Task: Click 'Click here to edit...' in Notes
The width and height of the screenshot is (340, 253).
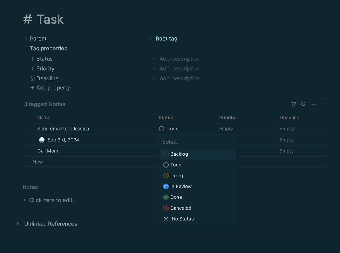Action: (53, 200)
